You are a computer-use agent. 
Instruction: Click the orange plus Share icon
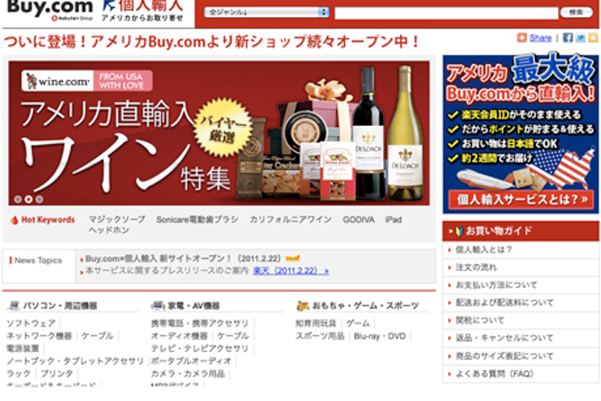tap(522, 37)
